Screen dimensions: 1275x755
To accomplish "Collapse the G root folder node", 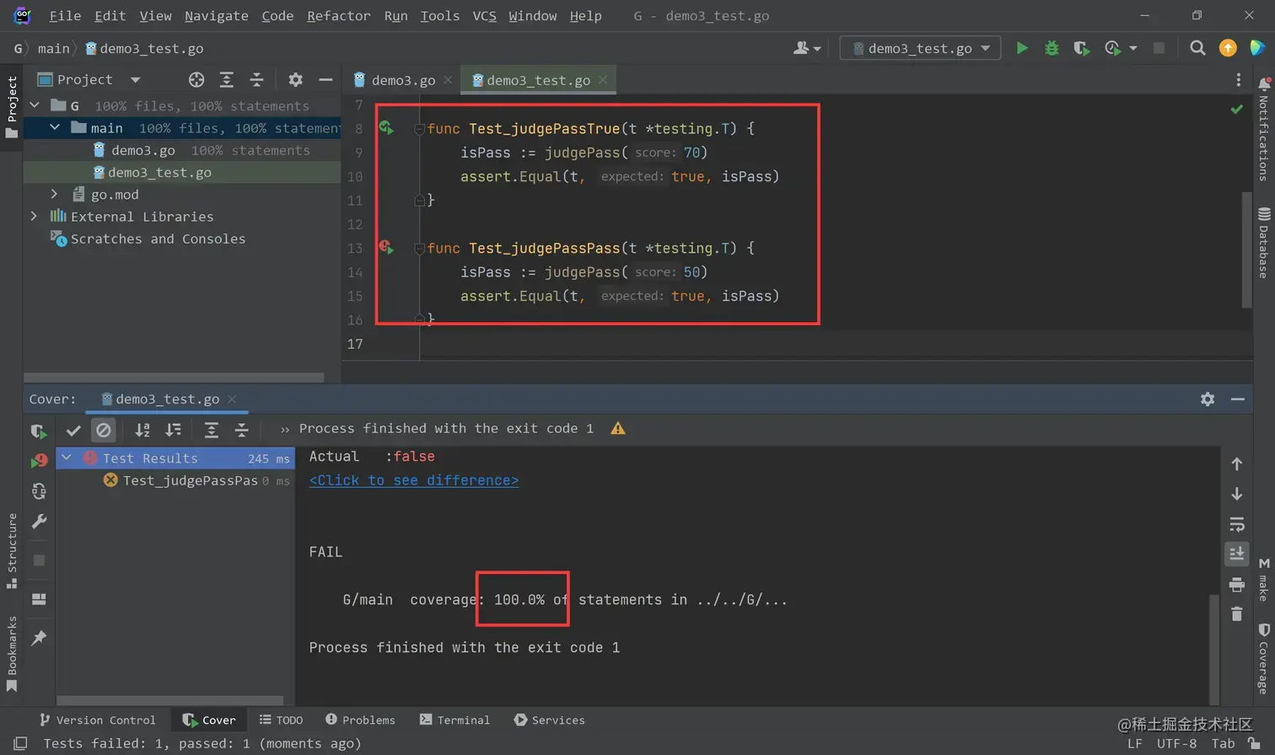I will pyautogui.click(x=35, y=105).
